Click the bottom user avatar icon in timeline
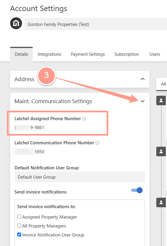Image resolution: width=167 pixels, height=246 pixels. (161, 202)
